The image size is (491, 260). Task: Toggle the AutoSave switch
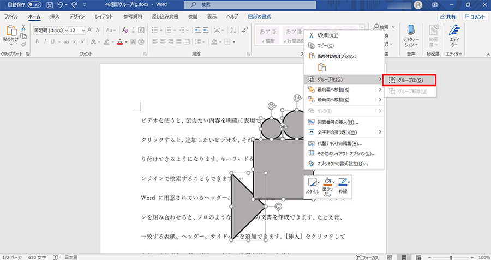click(34, 5)
